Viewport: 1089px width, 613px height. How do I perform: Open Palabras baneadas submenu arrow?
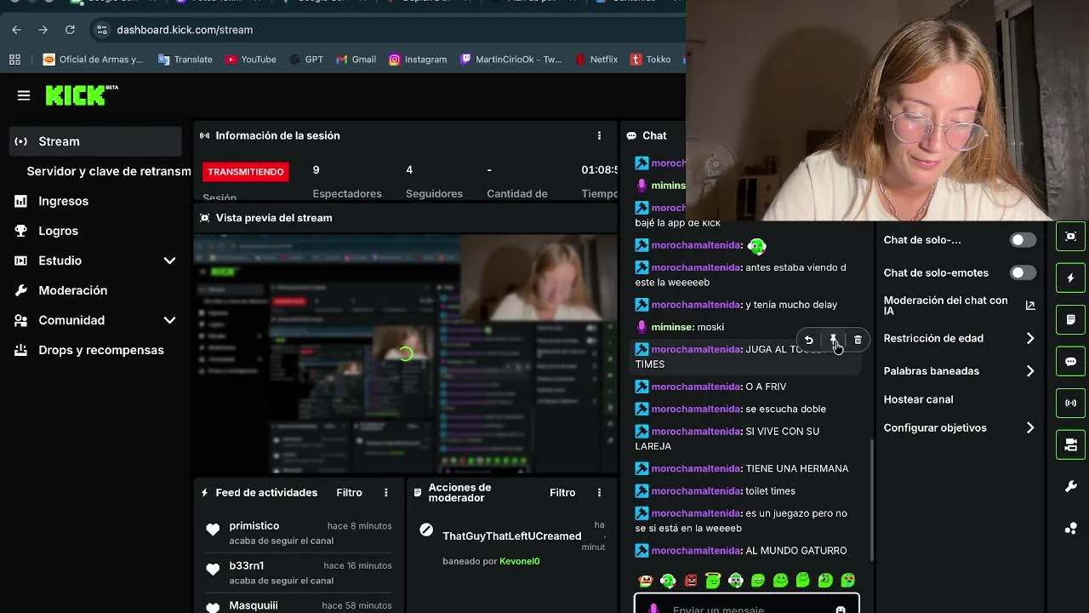click(1030, 371)
